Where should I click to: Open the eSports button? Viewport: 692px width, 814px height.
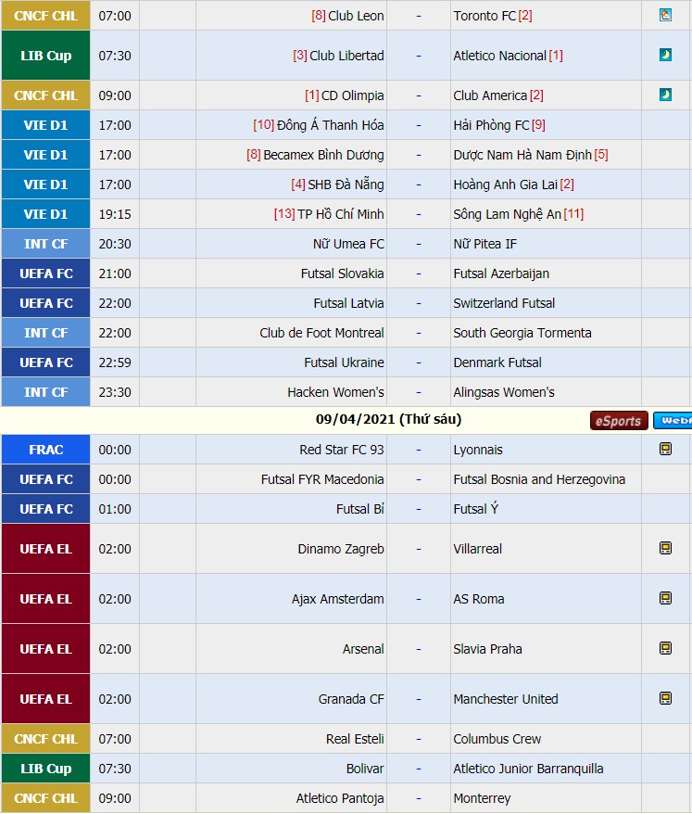pyautogui.click(x=619, y=421)
